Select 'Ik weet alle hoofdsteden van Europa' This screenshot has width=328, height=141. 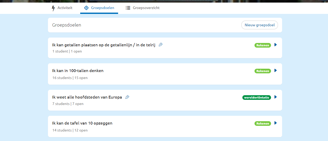click(87, 97)
